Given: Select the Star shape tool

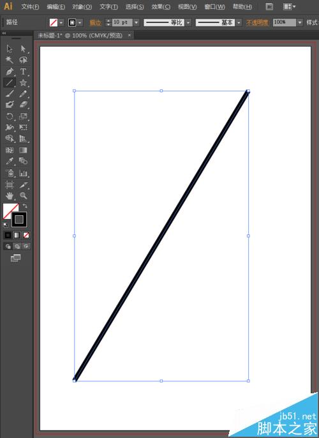Looking at the screenshot, I should [x=23, y=82].
